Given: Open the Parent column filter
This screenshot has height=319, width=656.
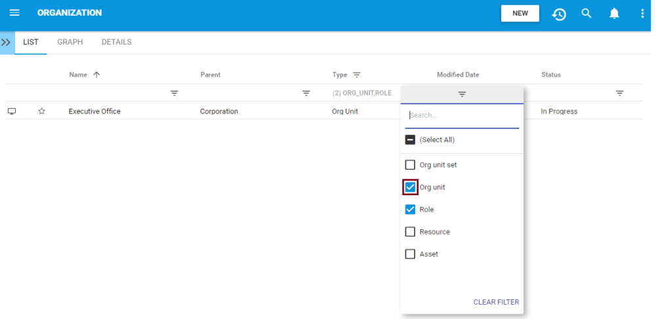Looking at the screenshot, I should click(x=306, y=93).
